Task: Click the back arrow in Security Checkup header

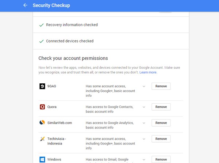Action: (25, 5)
